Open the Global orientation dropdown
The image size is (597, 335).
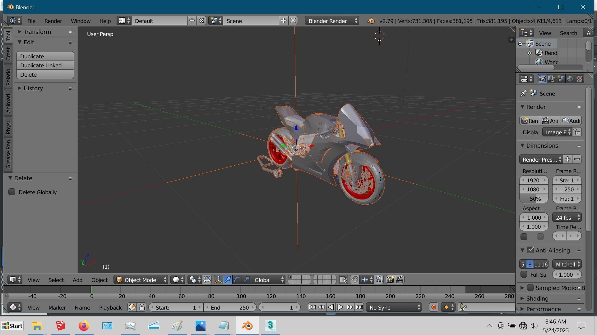pos(269,280)
